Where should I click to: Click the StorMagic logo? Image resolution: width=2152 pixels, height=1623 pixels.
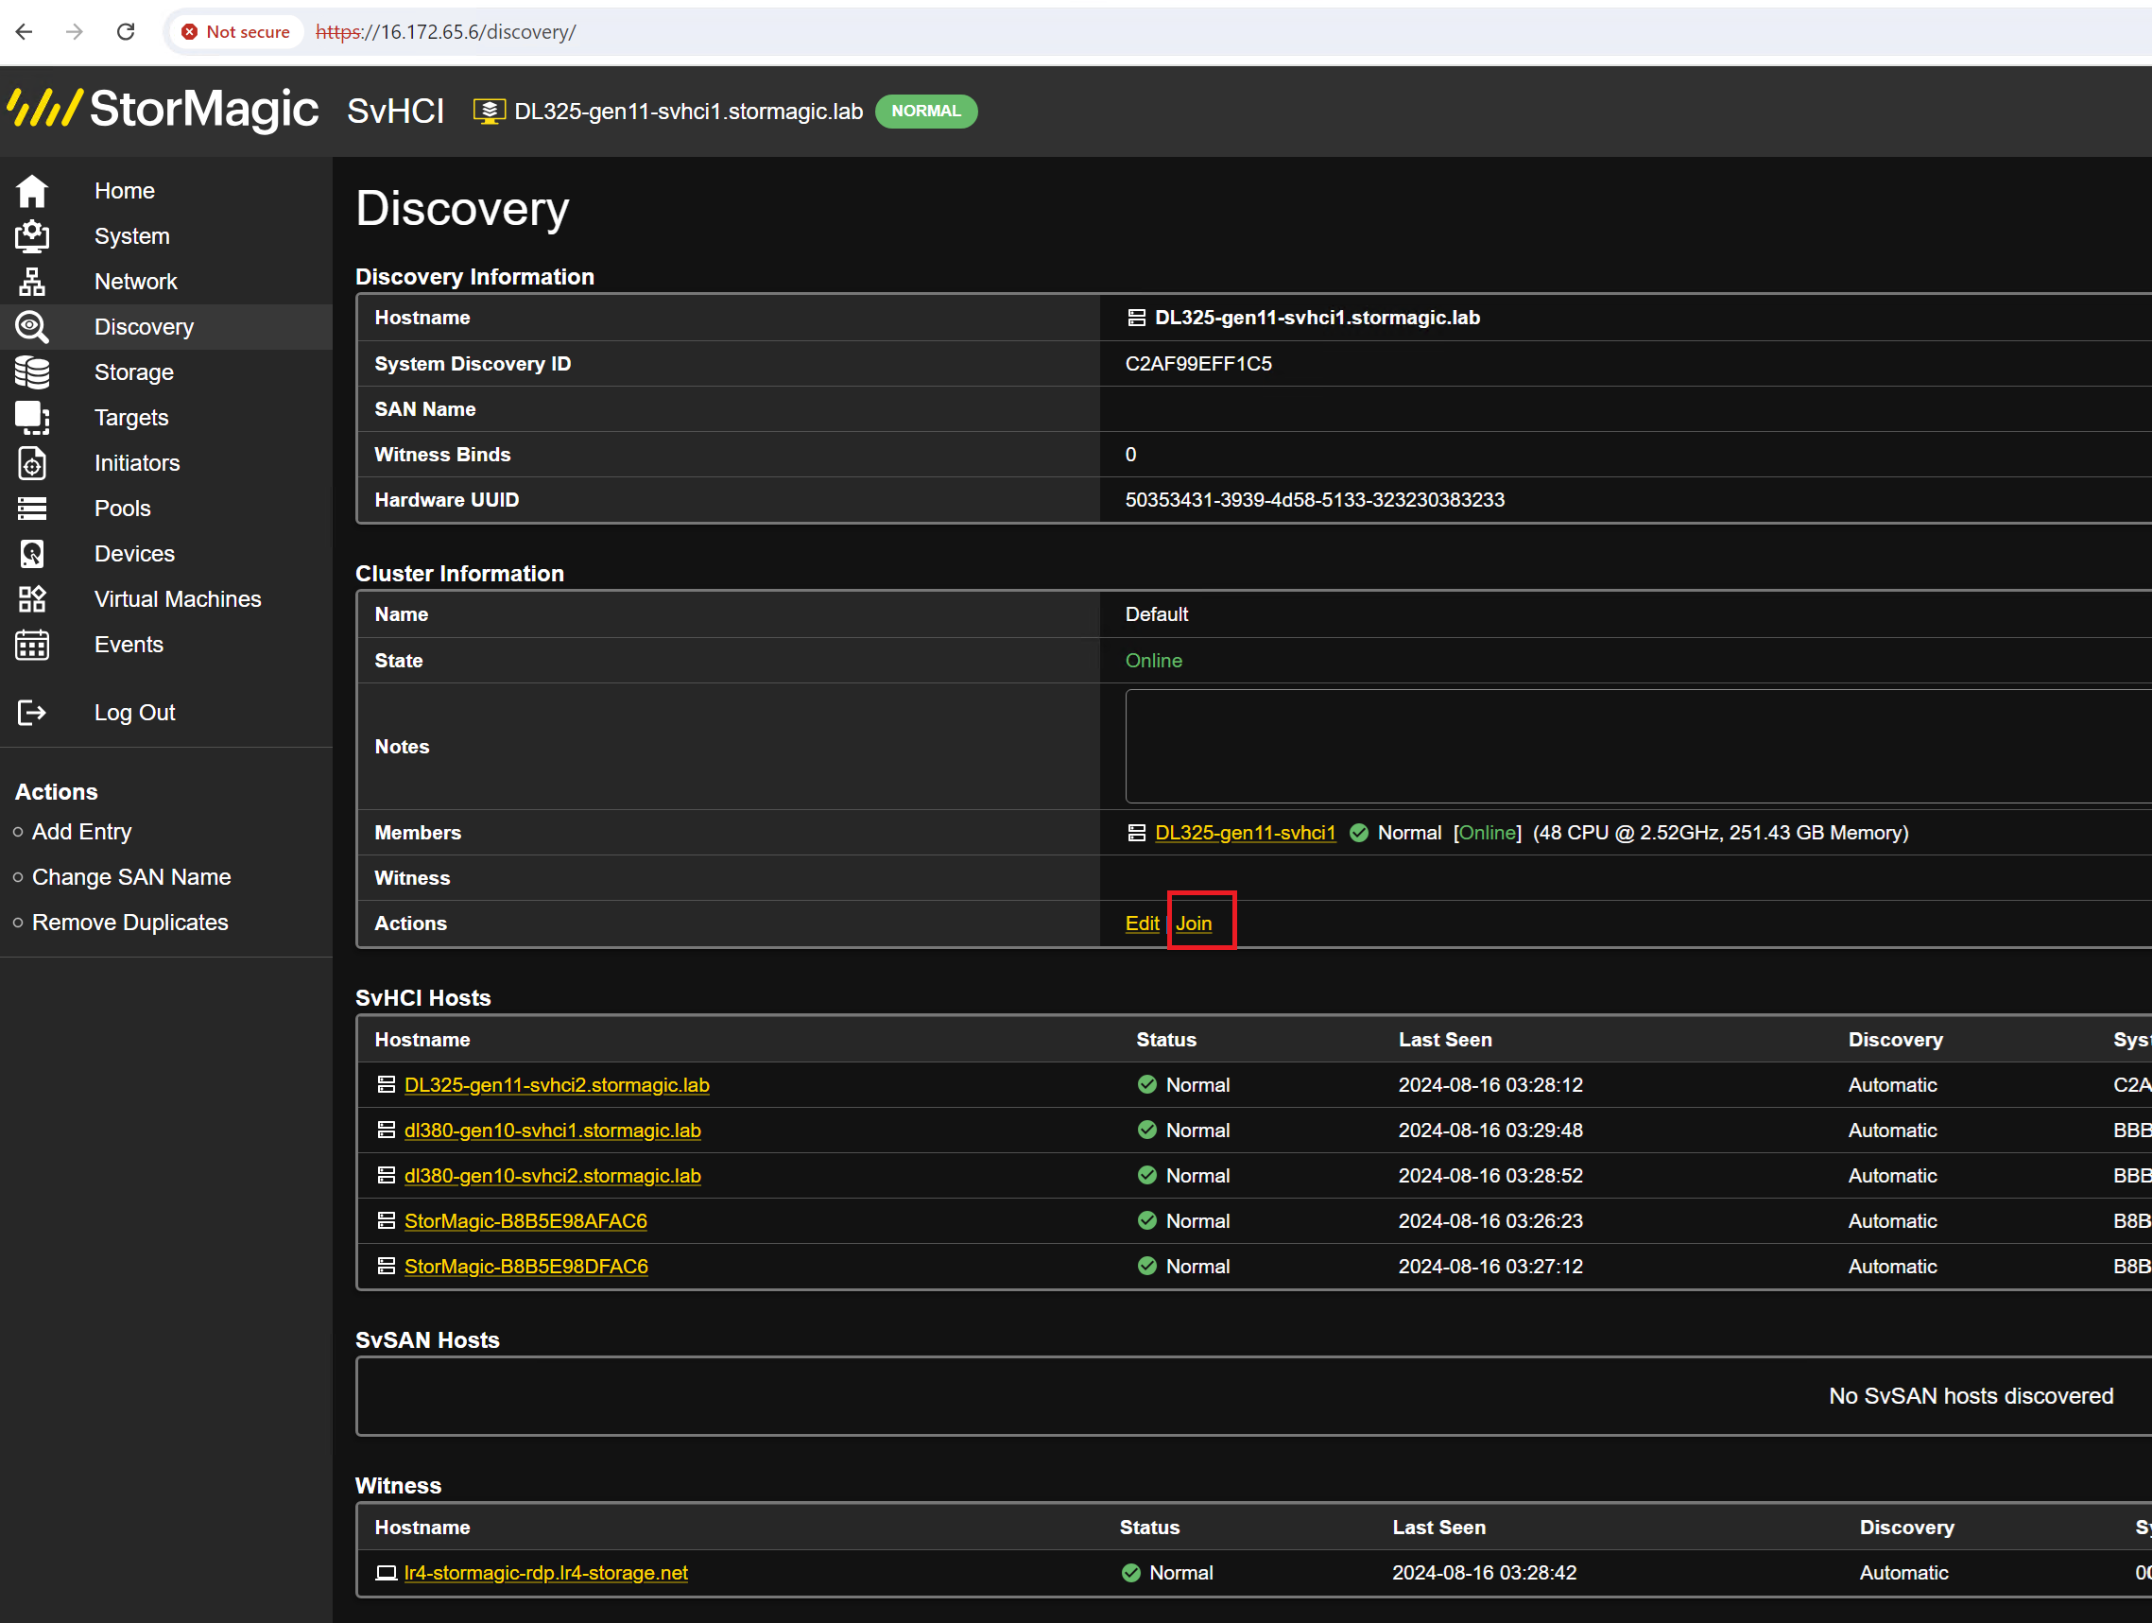[164, 109]
